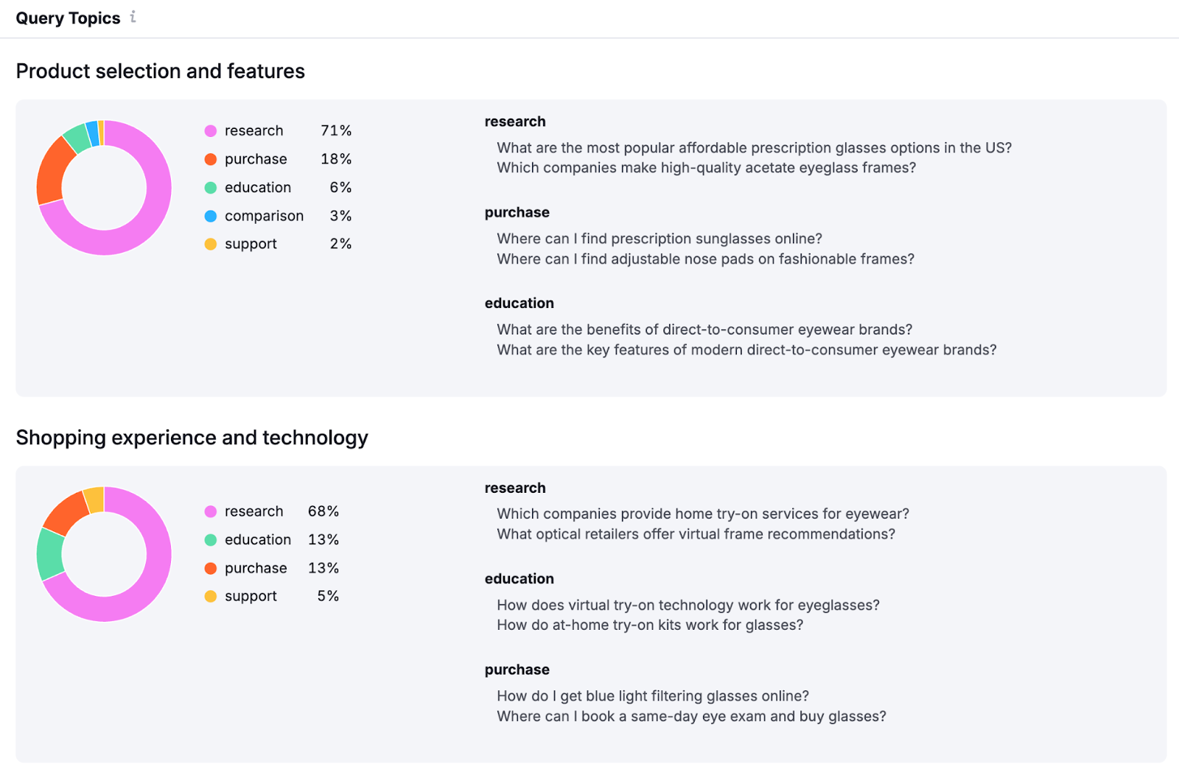Collapse the research query group in top section

[514, 122]
